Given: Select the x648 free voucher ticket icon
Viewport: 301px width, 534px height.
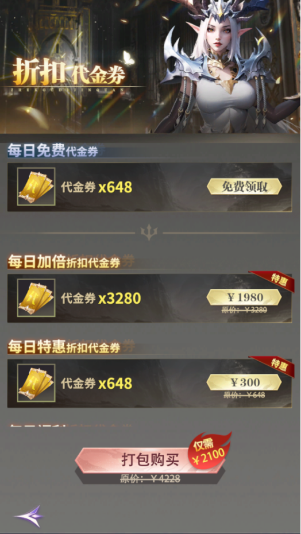Looking at the screenshot, I should point(36,187).
